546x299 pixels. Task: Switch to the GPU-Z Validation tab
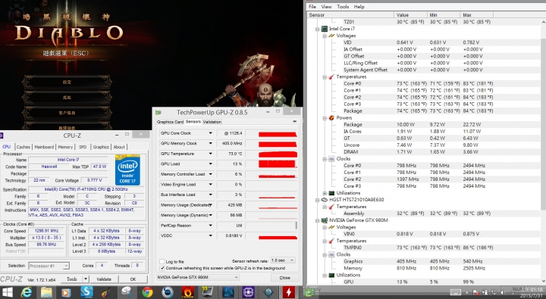coord(212,122)
